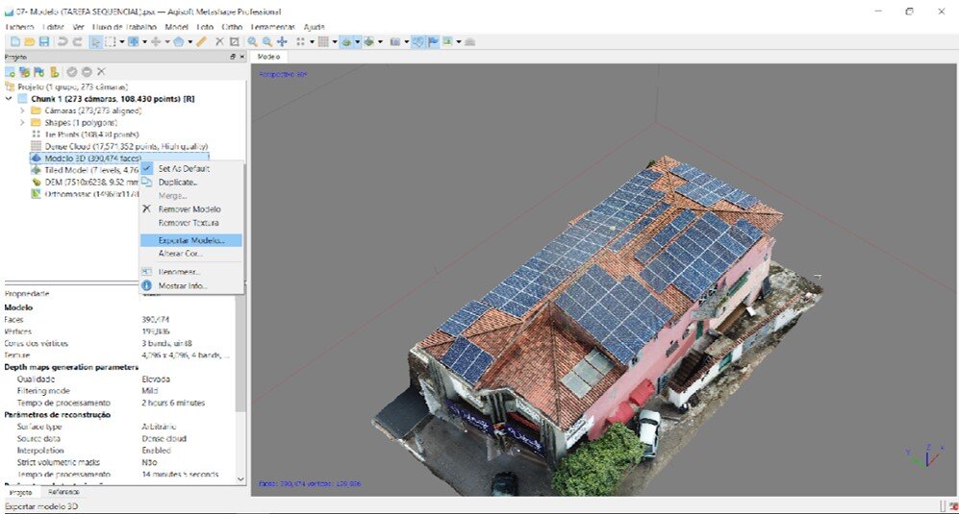Viewport: 959px width, 514px height.
Task: Click the Add Chunk icon in Projeto panel
Action: point(10,72)
